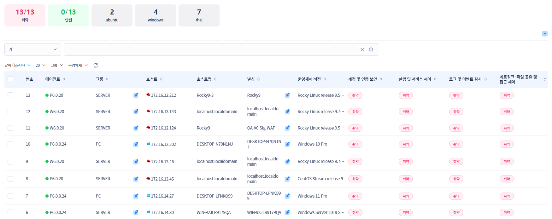Open the 키 search-type dropdown

(x=33, y=49)
